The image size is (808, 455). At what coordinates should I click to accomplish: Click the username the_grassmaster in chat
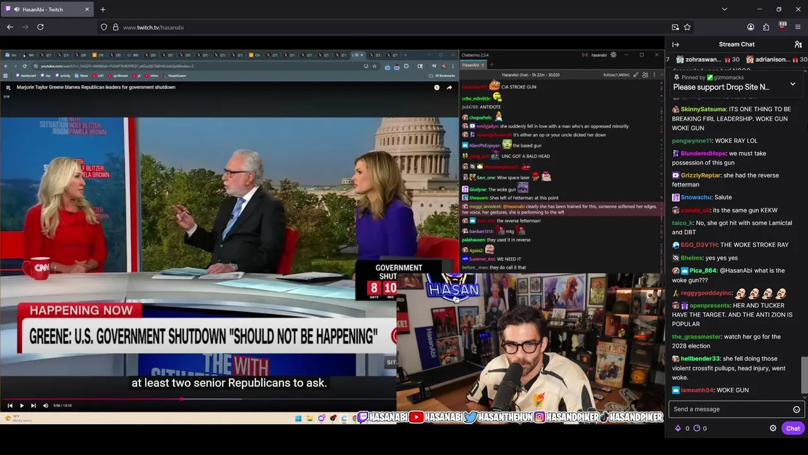click(x=696, y=337)
